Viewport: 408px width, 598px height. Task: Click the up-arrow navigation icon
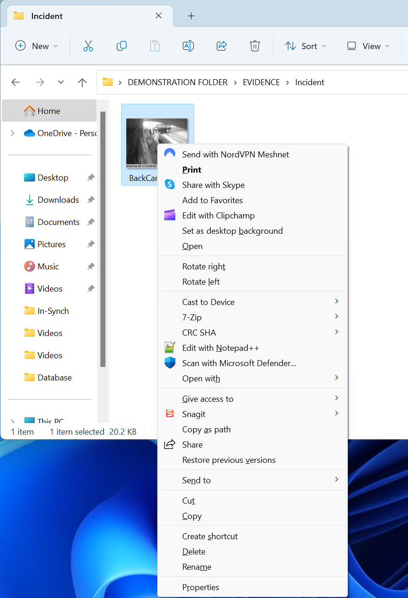[82, 82]
